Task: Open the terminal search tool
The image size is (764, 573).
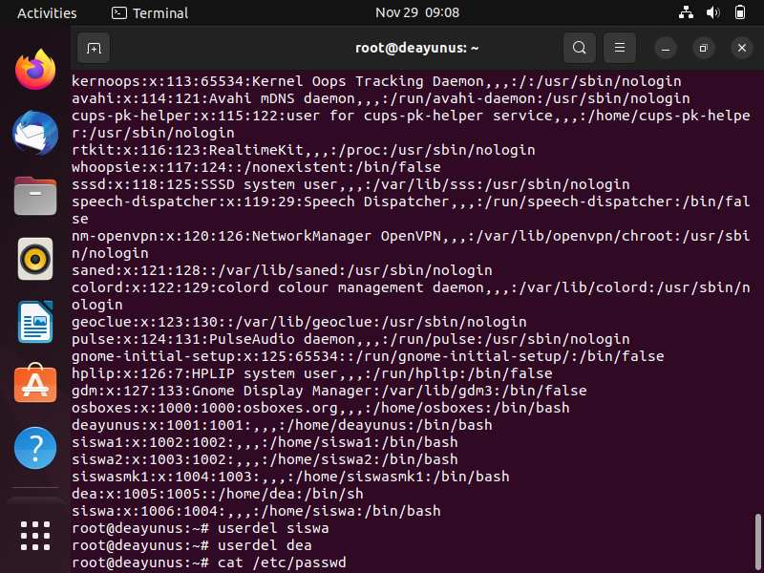Action: [580, 48]
